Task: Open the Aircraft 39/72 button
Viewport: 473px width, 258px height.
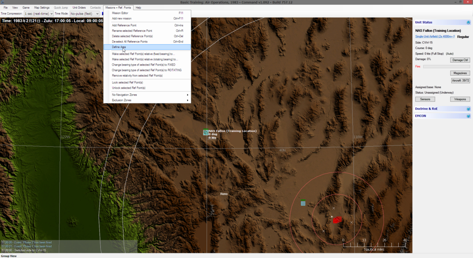Action: [461, 80]
